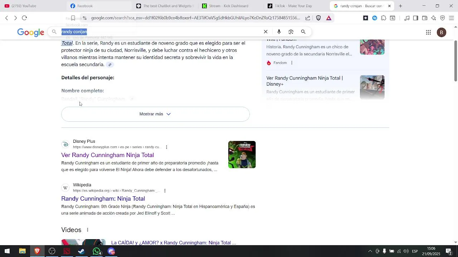Show hidden system tray icons
Image resolution: width=458 pixels, height=257 pixels.
(x=370, y=251)
